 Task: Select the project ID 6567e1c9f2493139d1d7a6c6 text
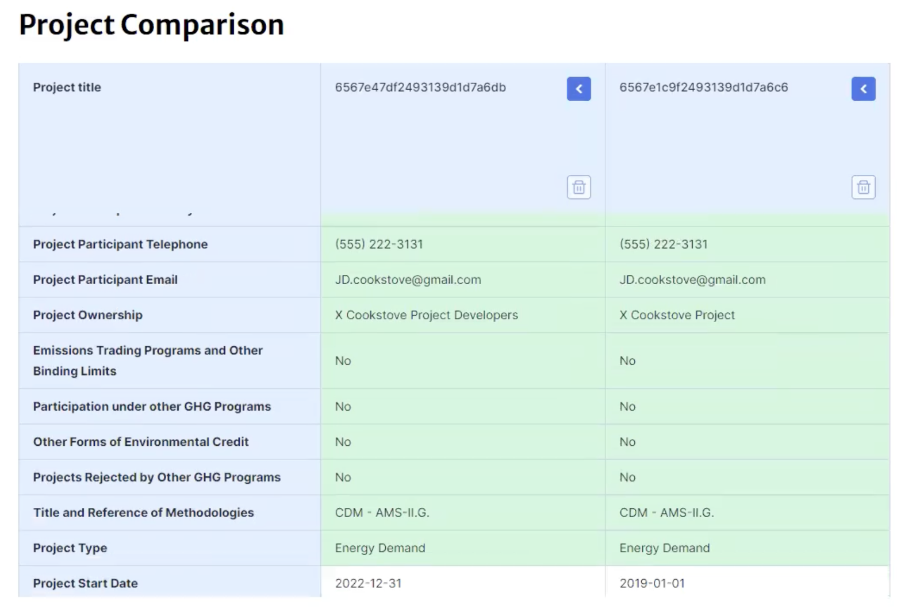[703, 87]
